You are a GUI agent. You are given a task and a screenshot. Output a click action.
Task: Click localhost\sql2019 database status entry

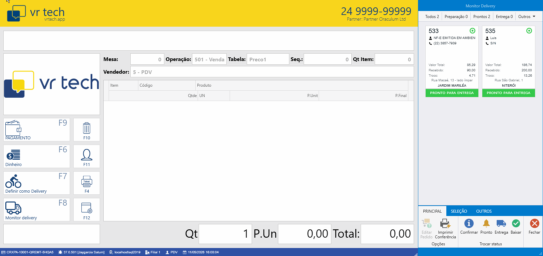(125, 252)
